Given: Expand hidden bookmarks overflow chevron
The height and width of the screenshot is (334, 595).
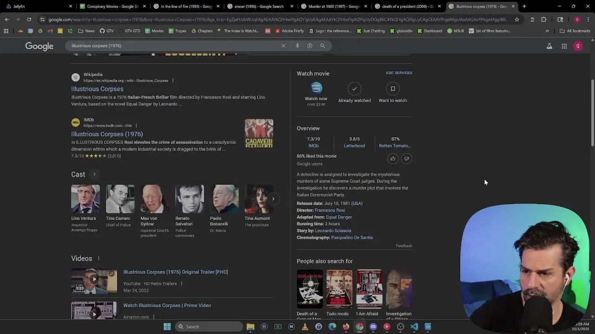Looking at the screenshot, I should point(547,31).
